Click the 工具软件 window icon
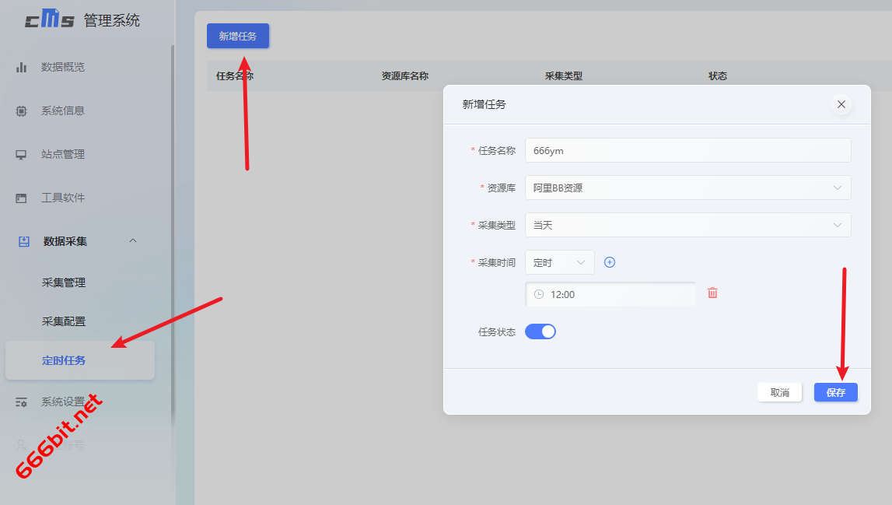This screenshot has width=892, height=505. pyautogui.click(x=22, y=198)
